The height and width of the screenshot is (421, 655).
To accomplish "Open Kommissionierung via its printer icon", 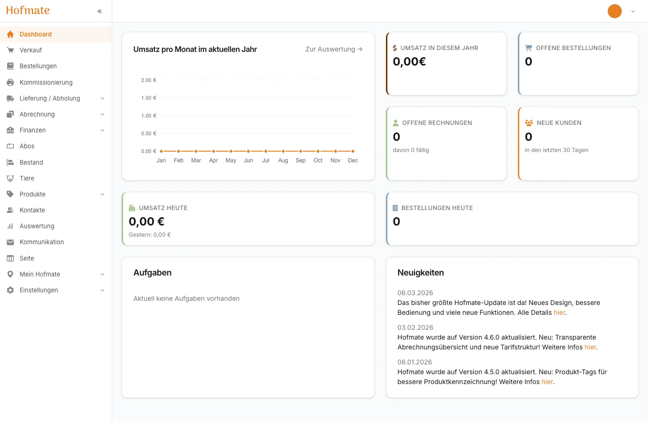I will 10,82.
